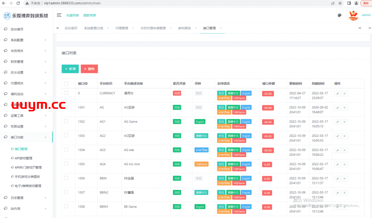Click the delete X icon for AG4 row

tap(344, 164)
